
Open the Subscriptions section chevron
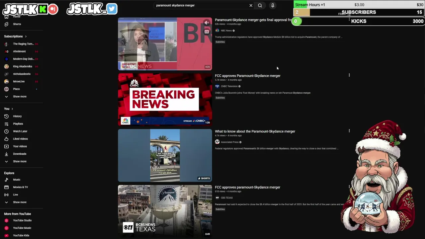pyautogui.click(x=26, y=37)
